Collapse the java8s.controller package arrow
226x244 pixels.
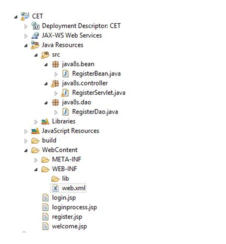[46, 84]
